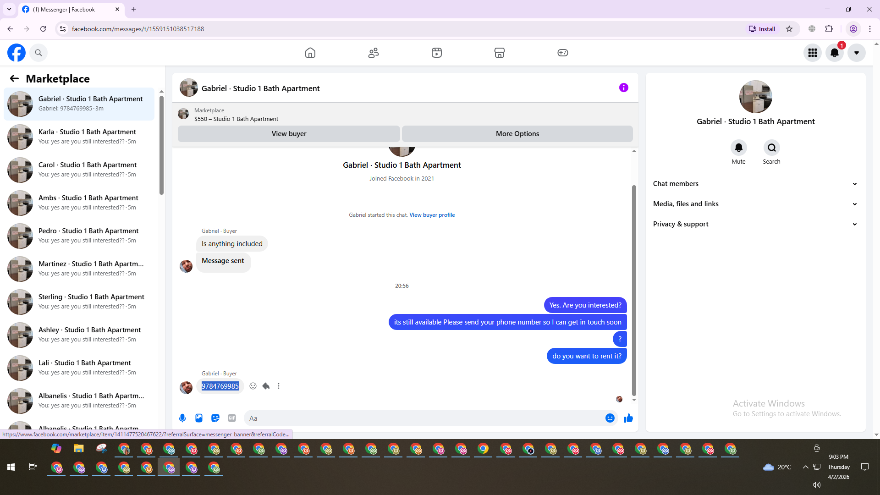Open Lali's Studio 1 Bath Apartment chat
Screen dimensions: 880x495
(x=79, y=368)
